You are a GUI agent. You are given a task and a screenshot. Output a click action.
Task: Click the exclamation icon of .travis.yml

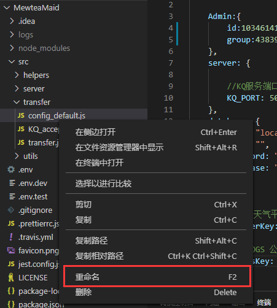[x=11, y=237]
